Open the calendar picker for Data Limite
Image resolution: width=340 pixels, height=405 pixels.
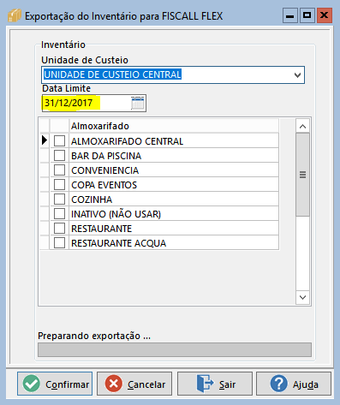click(138, 103)
